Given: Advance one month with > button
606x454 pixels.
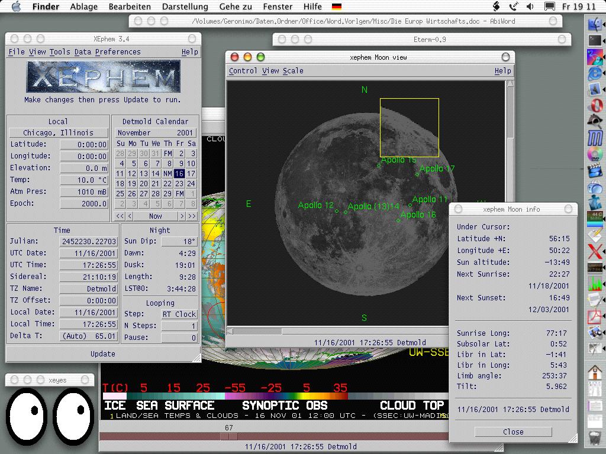Looking at the screenshot, I should (x=182, y=216).
